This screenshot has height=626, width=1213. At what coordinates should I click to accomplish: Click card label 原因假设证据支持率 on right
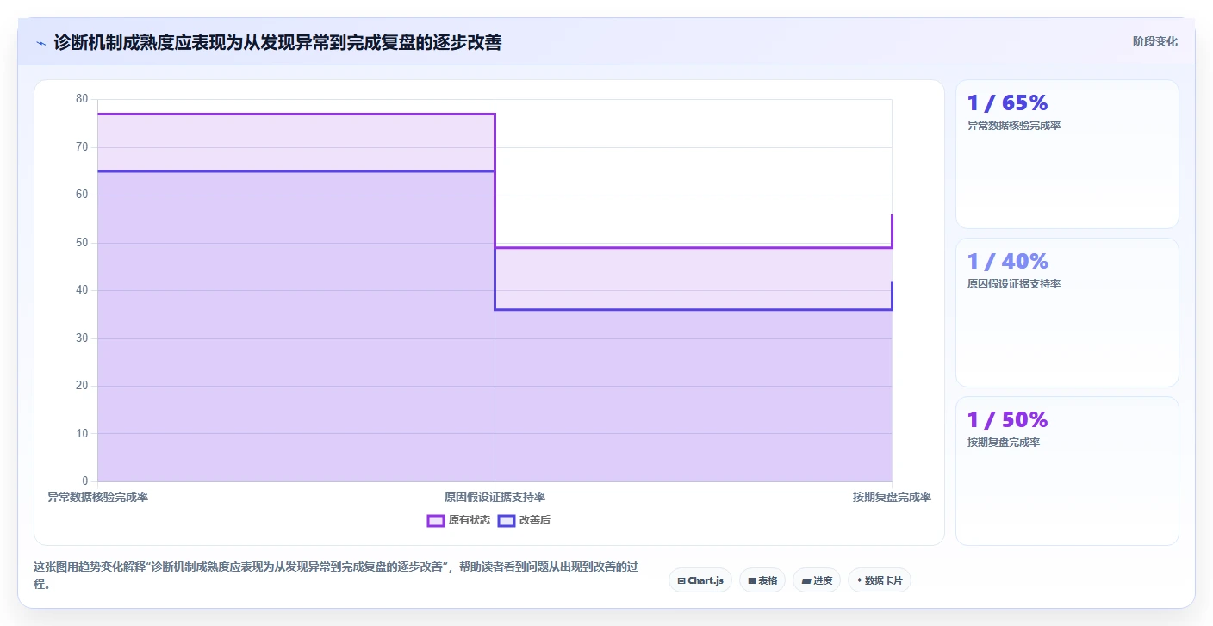[1014, 284]
